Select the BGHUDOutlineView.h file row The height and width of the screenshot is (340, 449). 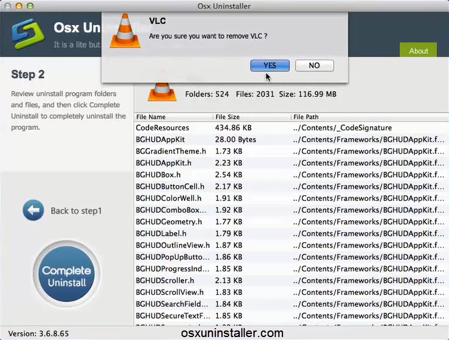(291, 245)
